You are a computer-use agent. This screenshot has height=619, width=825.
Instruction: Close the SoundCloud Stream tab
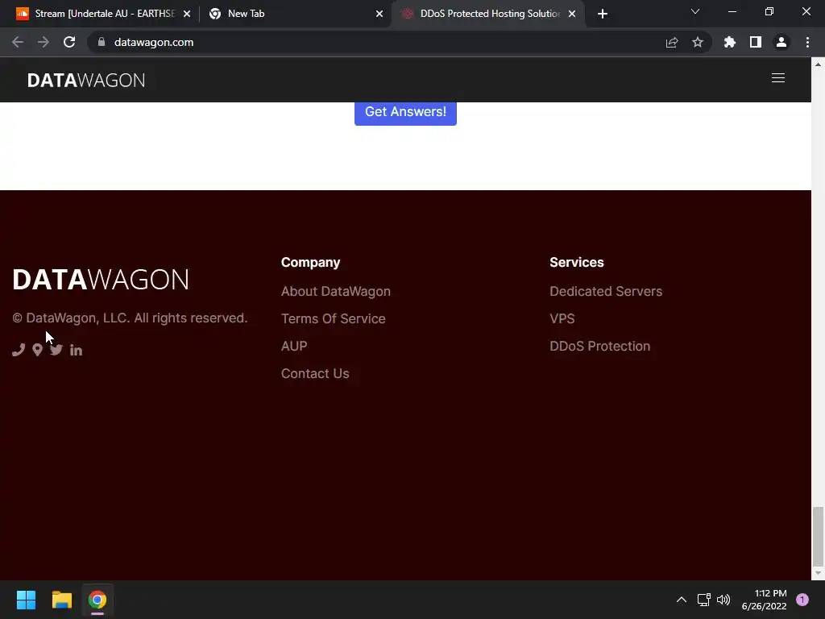187,15
